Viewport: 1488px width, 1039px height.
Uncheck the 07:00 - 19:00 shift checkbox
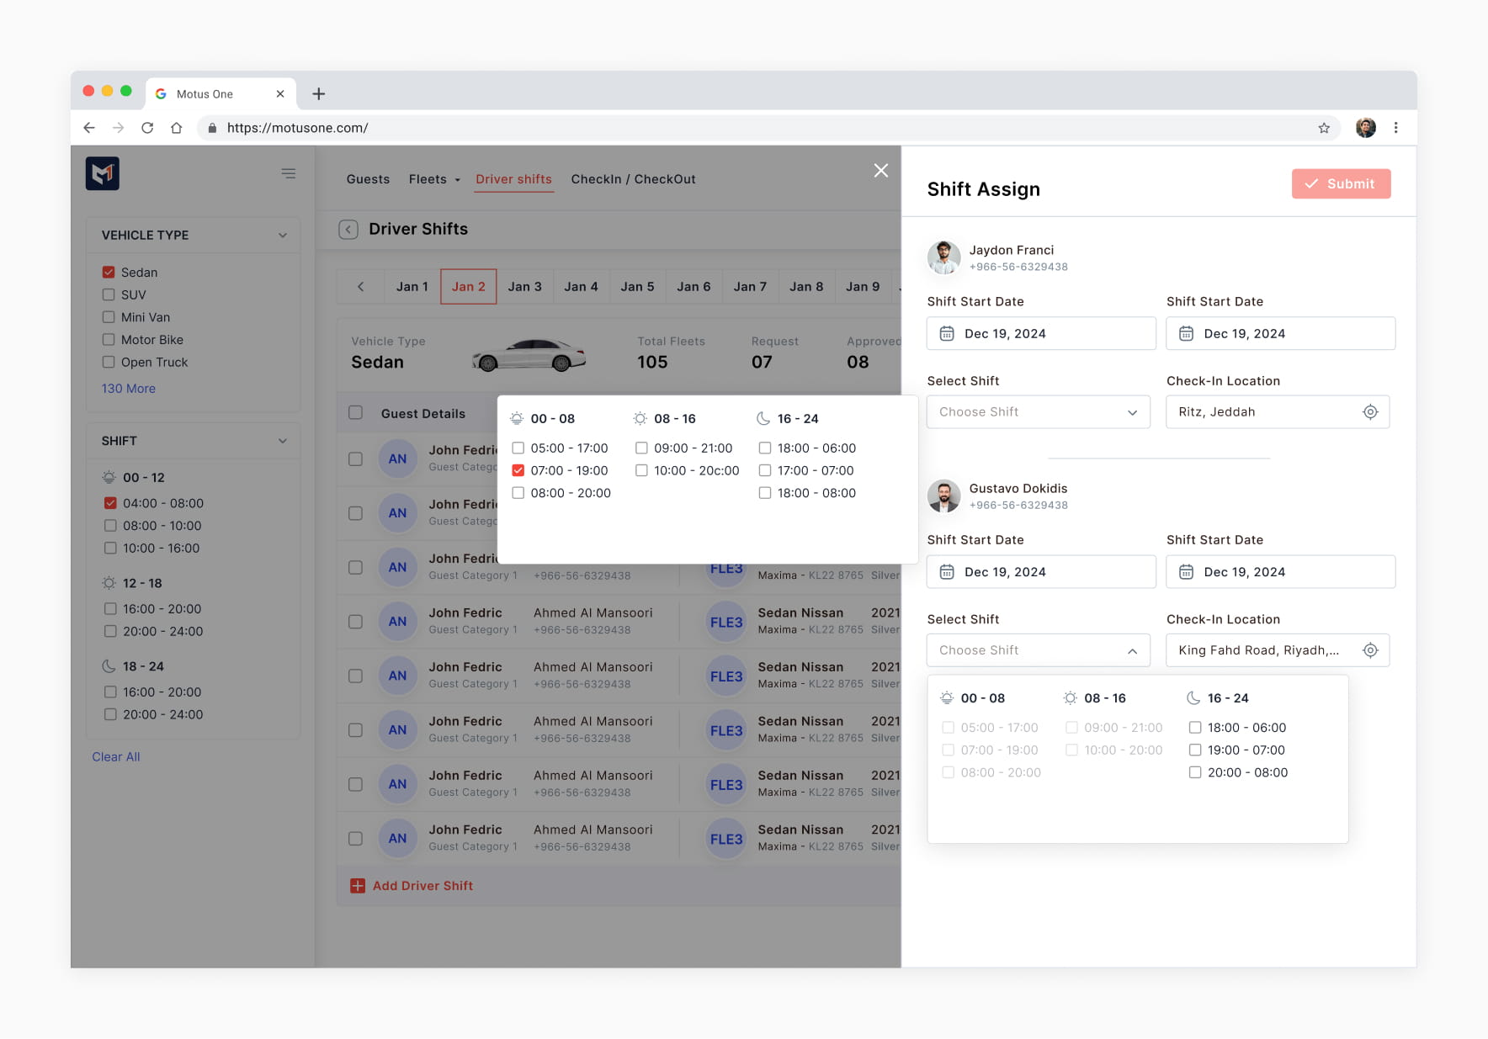(518, 470)
